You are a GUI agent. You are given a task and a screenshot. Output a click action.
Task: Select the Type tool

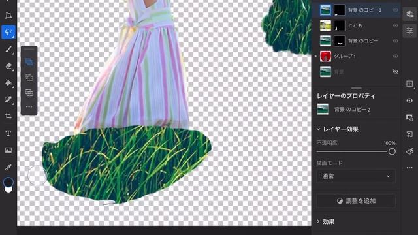click(8, 133)
